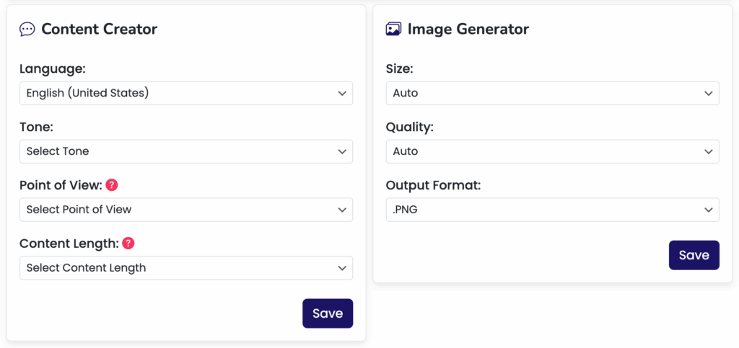The height and width of the screenshot is (348, 739).
Task: Click the Tone: label
Action: (36, 127)
